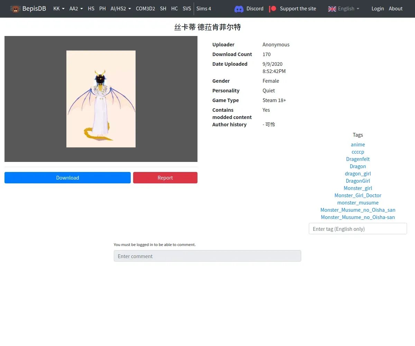415x346 pixels.
Task: Click the page title 丝卡蒂 德菈肯菲尔特
Action: (207, 27)
